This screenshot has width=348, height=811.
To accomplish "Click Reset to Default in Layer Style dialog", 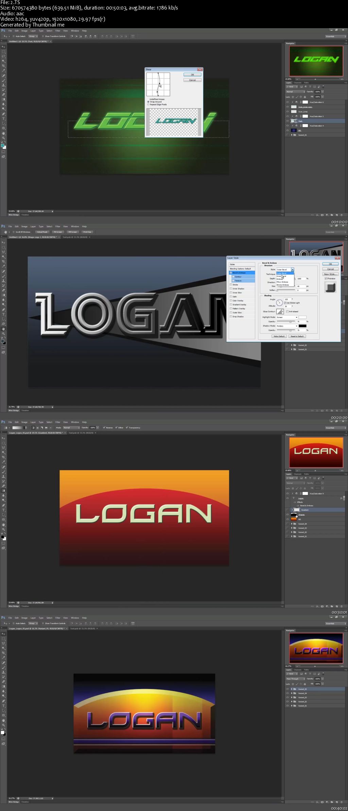I will pyautogui.click(x=297, y=336).
